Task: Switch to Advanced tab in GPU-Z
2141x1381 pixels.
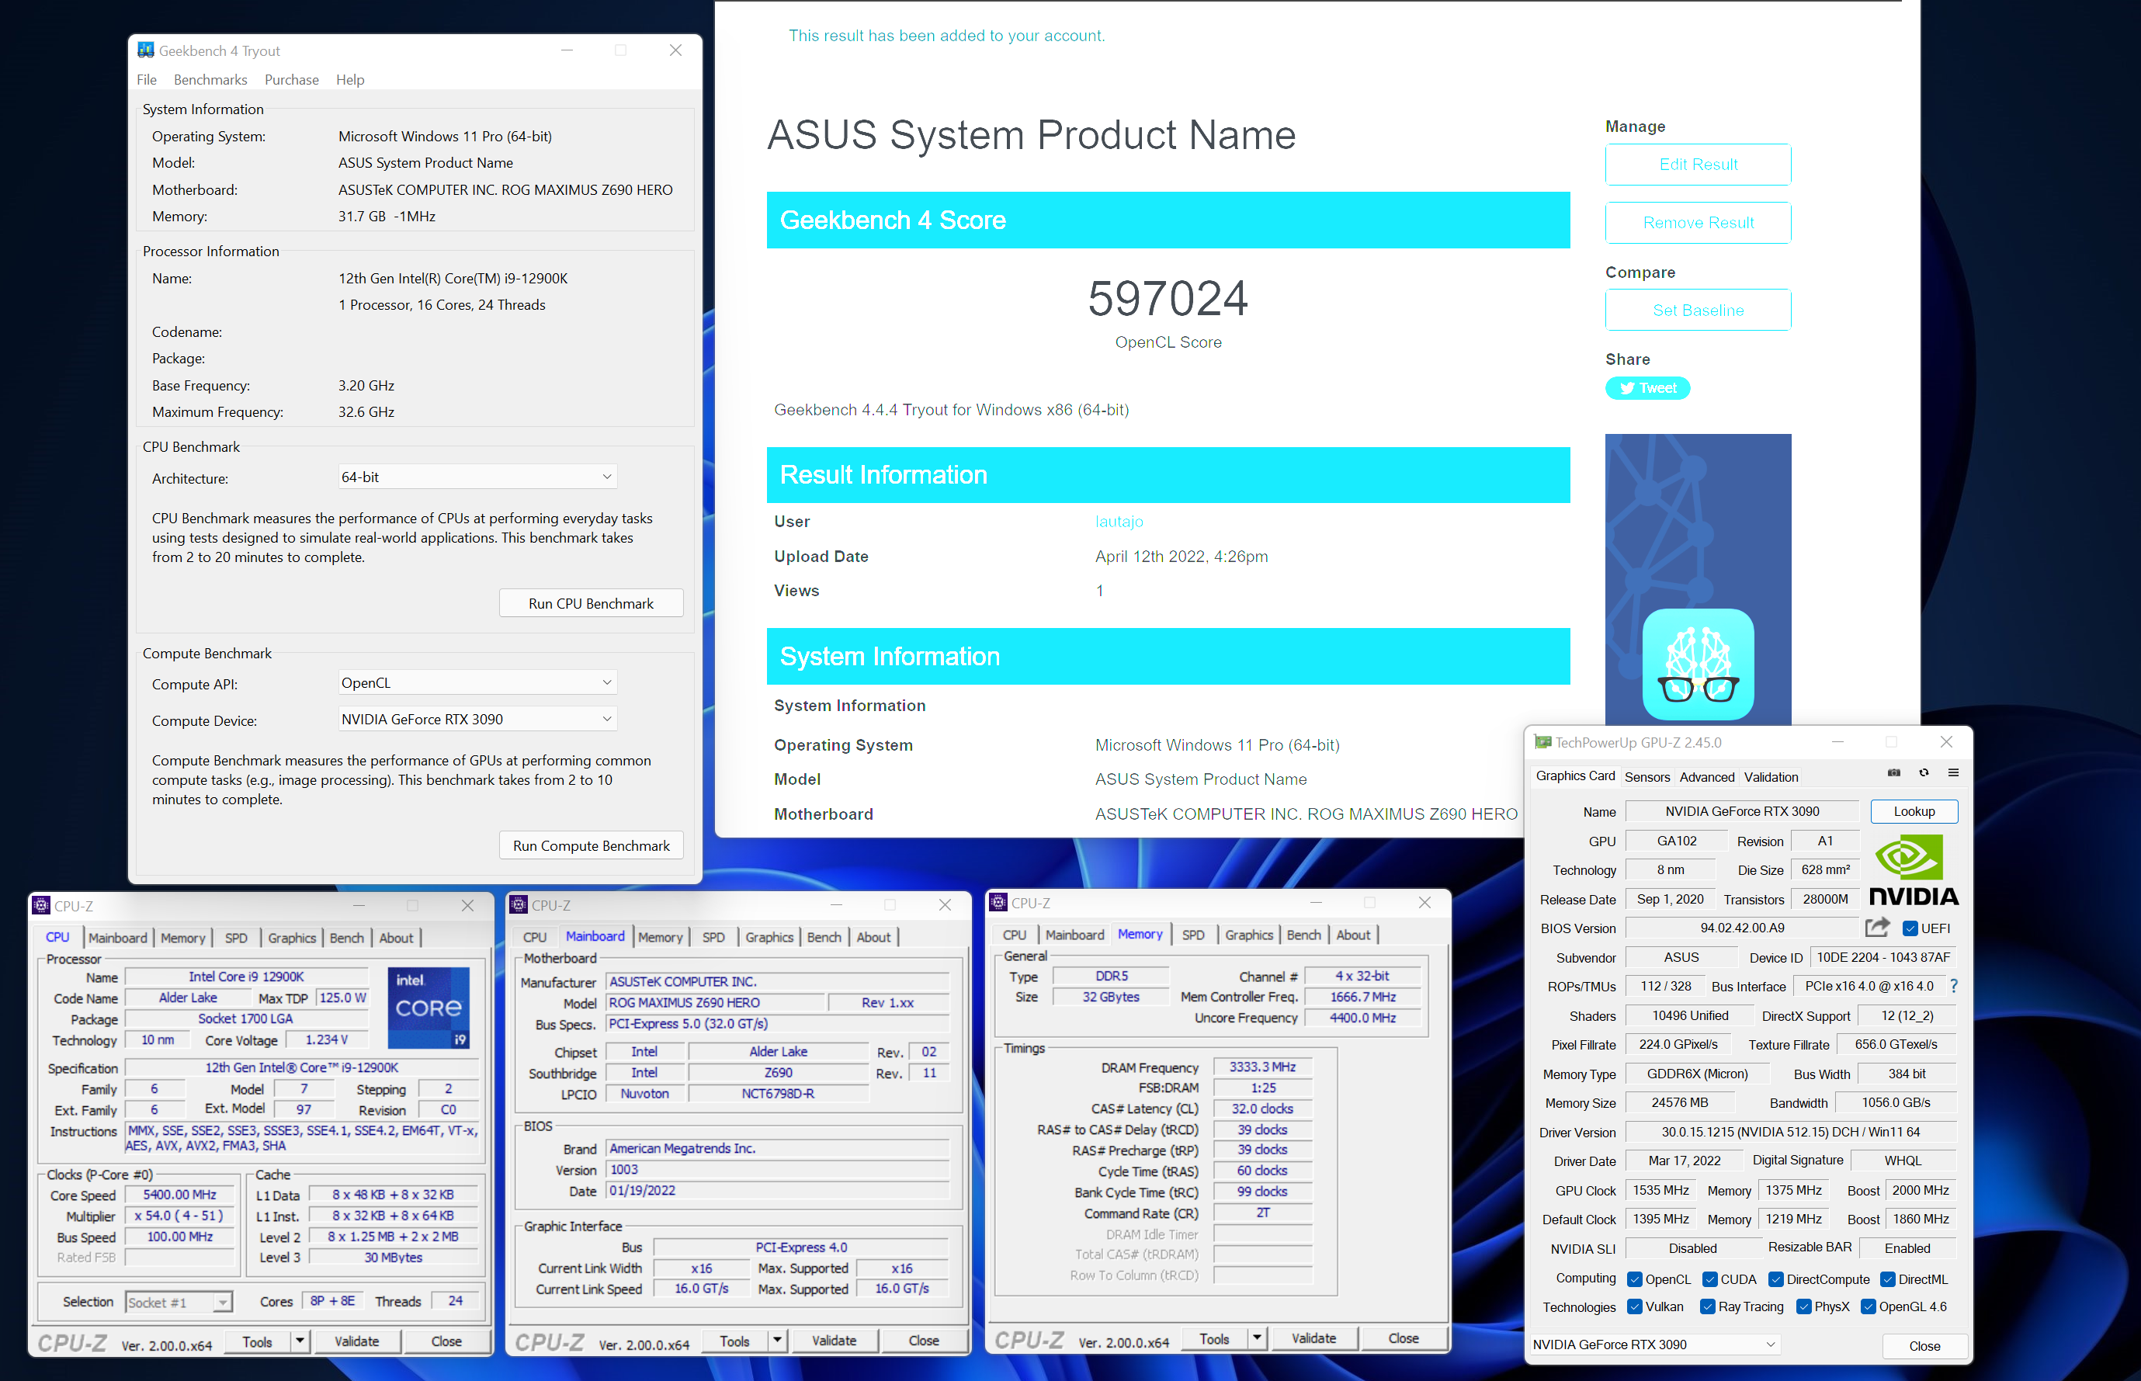Action: [x=1707, y=776]
